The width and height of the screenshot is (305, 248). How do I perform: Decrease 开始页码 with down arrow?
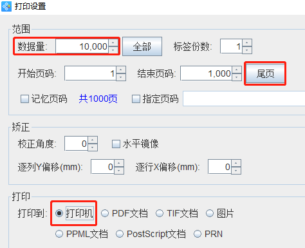[x=121, y=77]
